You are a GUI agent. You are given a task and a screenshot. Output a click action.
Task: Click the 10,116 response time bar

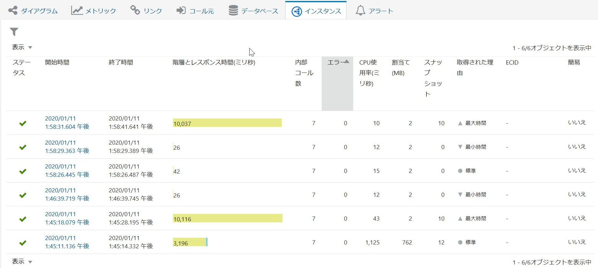(x=228, y=218)
